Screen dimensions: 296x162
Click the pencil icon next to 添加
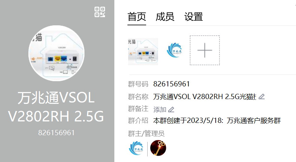click(171, 109)
